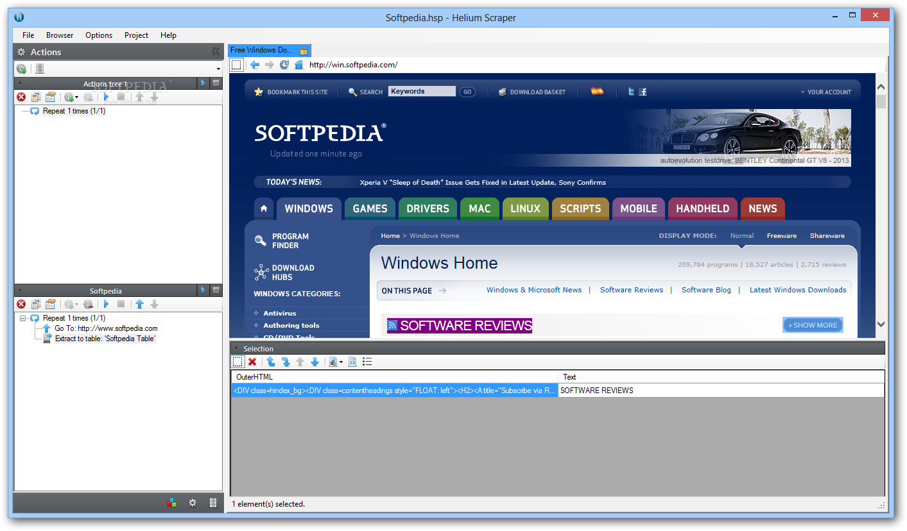
Task: Click blue down arrow in Selection toolbar
Action: (x=315, y=362)
